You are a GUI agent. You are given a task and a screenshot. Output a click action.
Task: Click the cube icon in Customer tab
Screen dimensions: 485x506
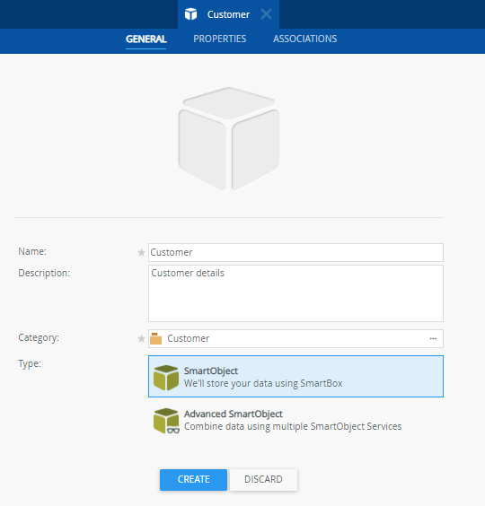coord(190,14)
